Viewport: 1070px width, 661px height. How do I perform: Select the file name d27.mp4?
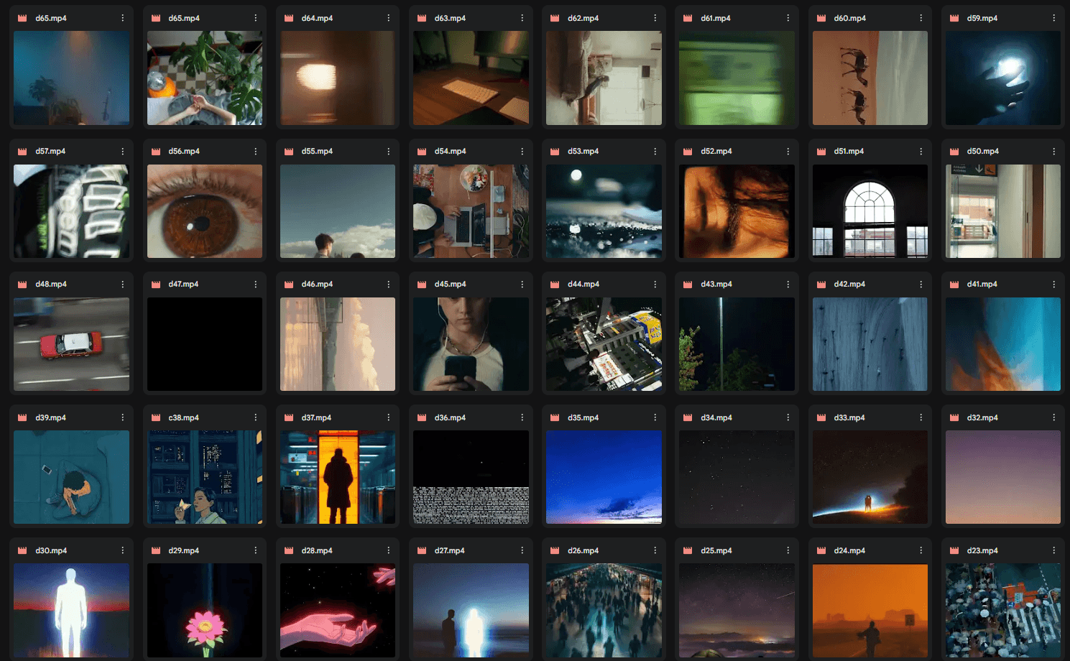point(450,551)
